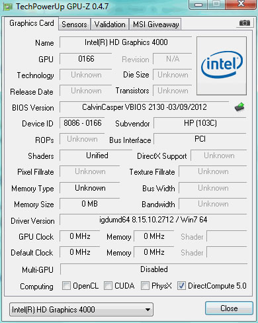
Task: Select the Graphics Card tab
Action: [x=32, y=23]
